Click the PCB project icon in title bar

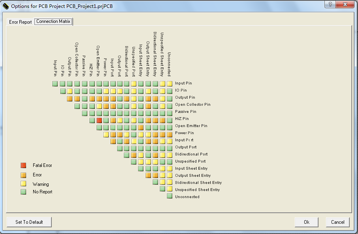(6, 6)
